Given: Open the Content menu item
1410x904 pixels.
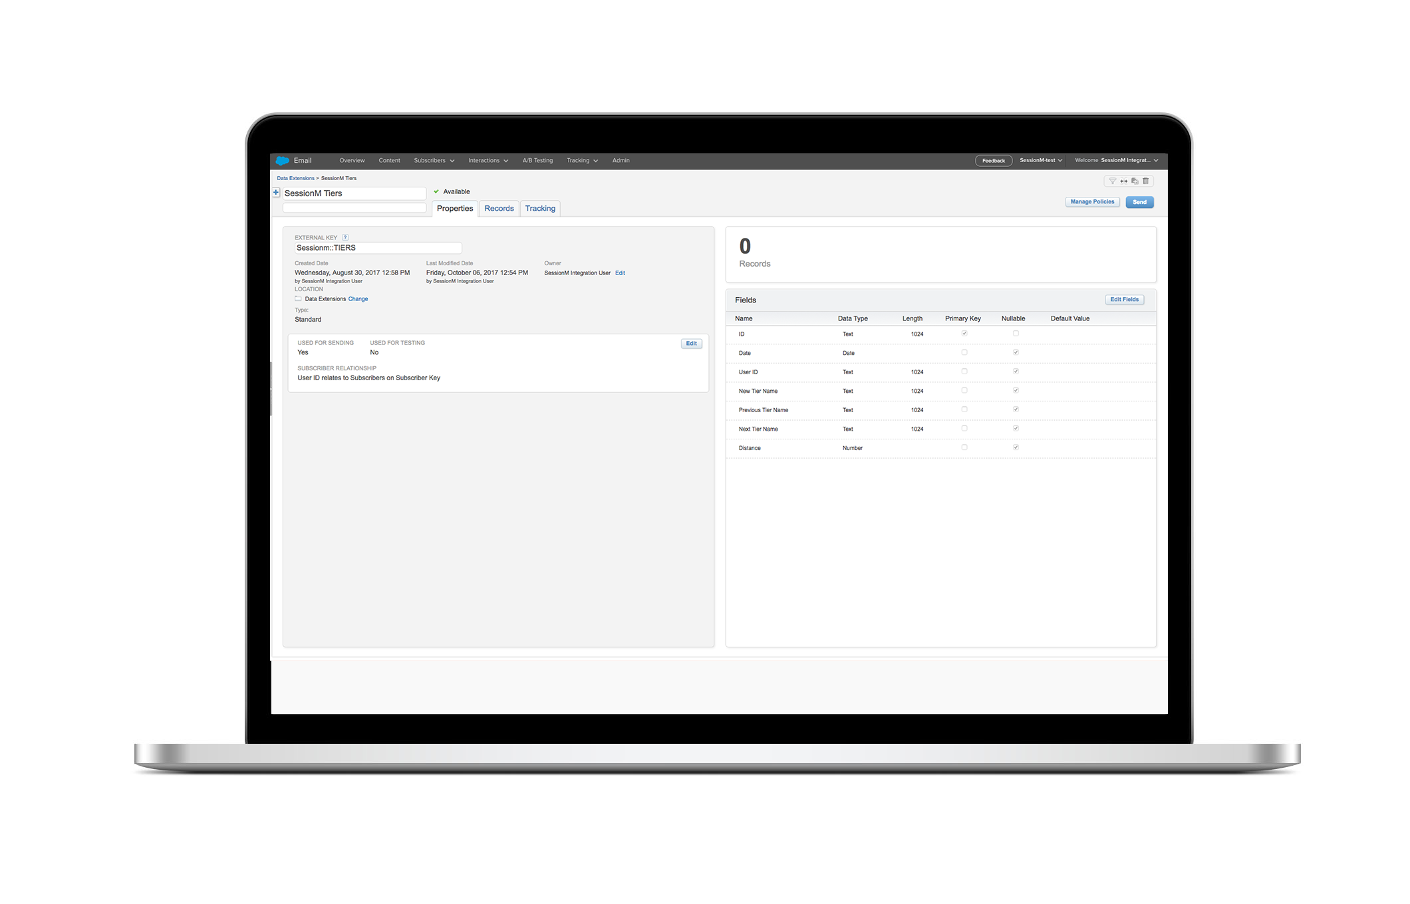Looking at the screenshot, I should 389,161.
